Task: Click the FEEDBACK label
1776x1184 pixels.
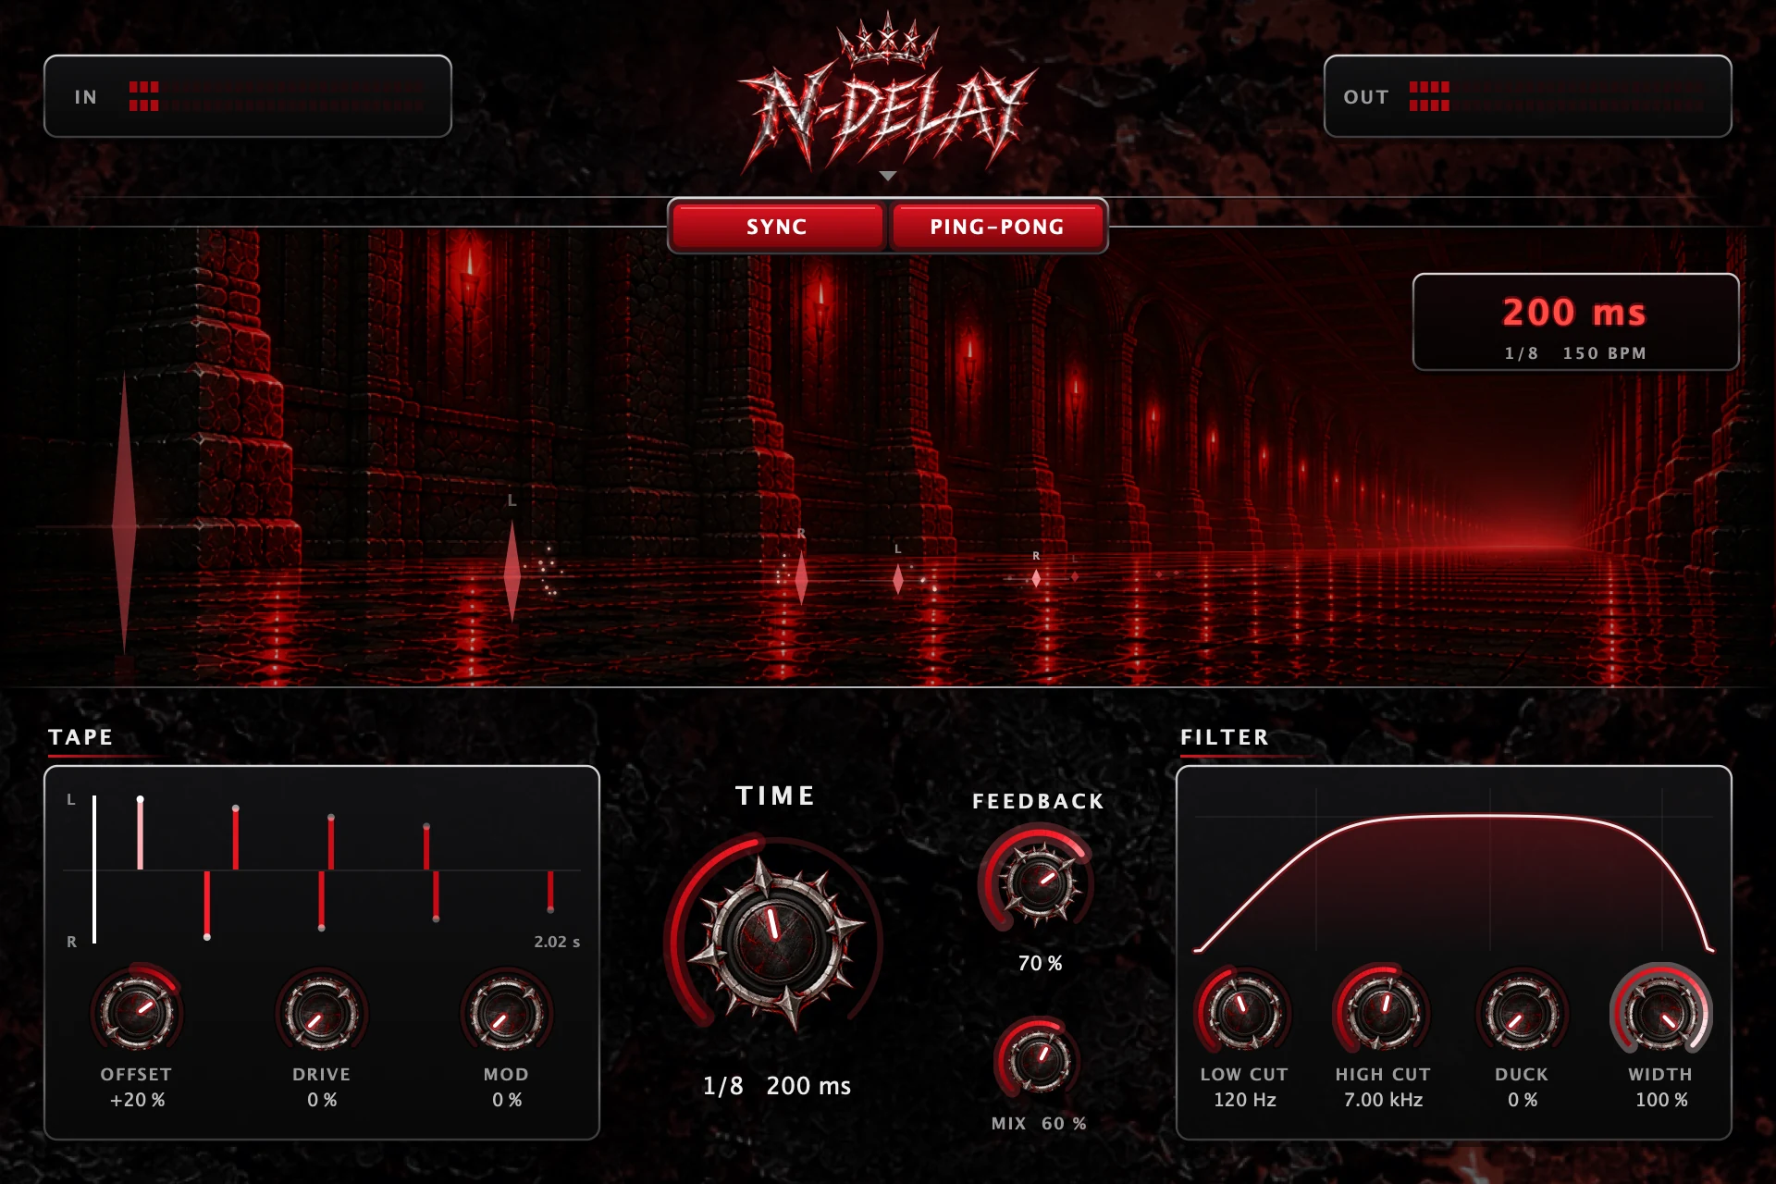Action: pos(1038,801)
